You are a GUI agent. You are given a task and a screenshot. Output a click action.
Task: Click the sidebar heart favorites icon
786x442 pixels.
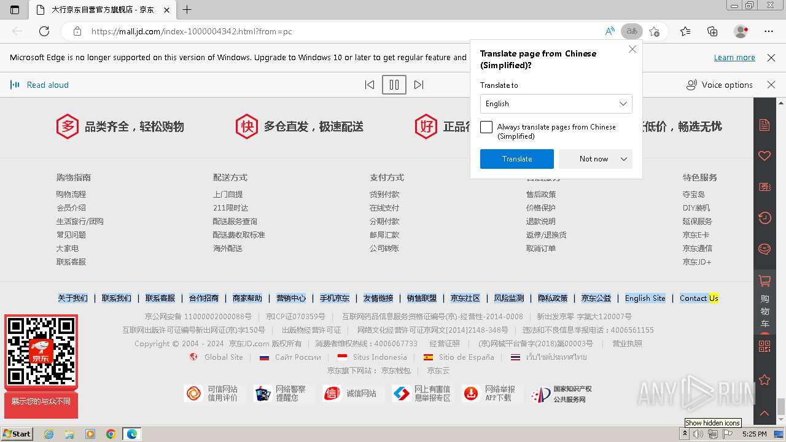pos(765,156)
